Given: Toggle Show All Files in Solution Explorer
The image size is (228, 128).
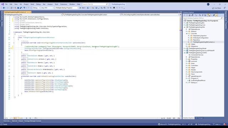Looking at the screenshot, I should 205,15.
